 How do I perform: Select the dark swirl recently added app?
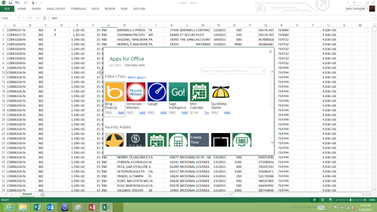(x=136, y=140)
